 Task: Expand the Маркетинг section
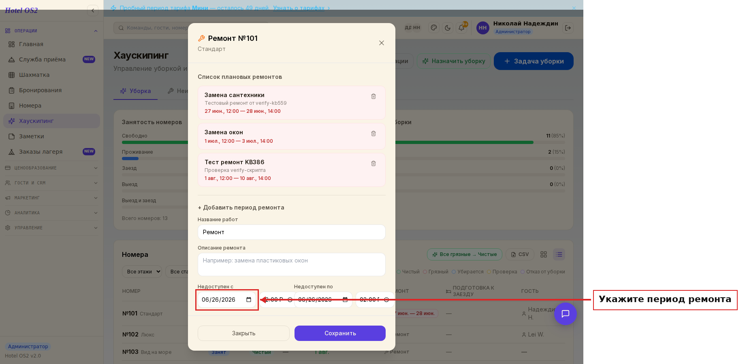[51, 198]
